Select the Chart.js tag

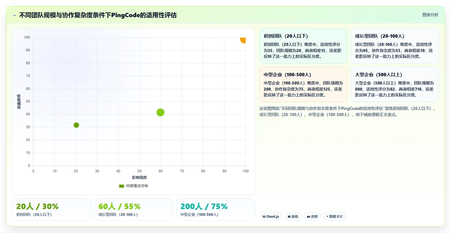[x=271, y=216]
